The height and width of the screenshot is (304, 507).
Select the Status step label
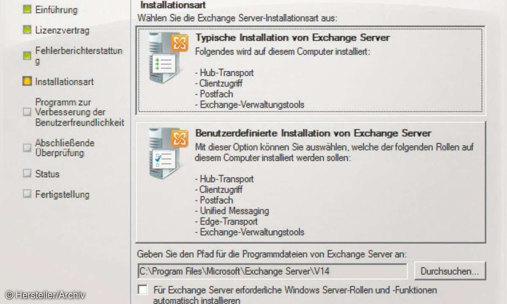[47, 174]
